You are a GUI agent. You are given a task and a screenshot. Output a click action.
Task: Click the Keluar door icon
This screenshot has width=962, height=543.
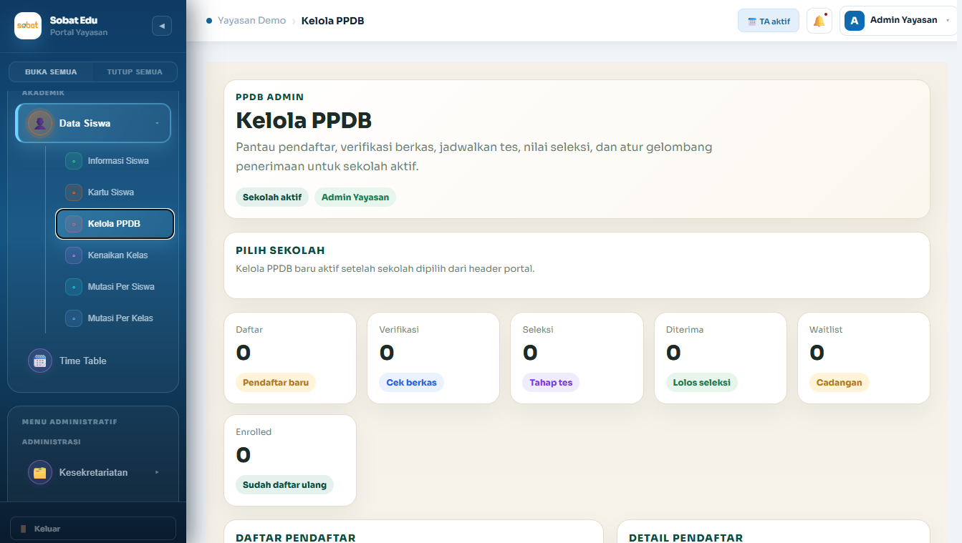23,529
